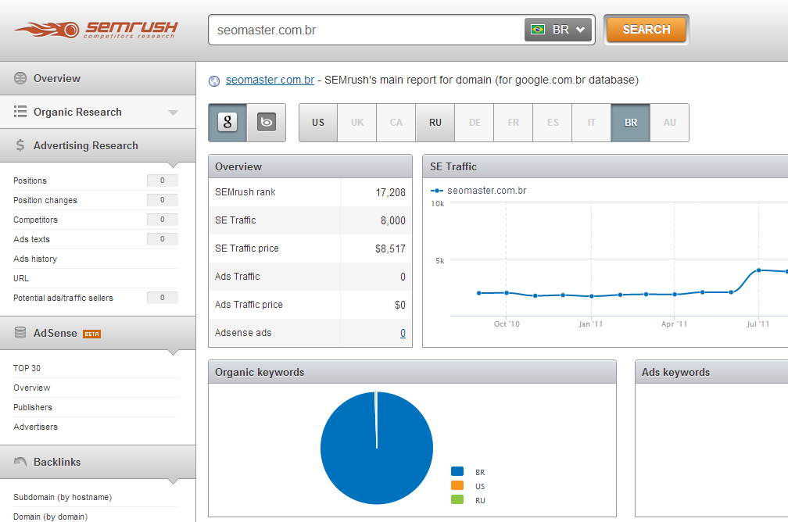Open the Ads texts report link

(31, 240)
